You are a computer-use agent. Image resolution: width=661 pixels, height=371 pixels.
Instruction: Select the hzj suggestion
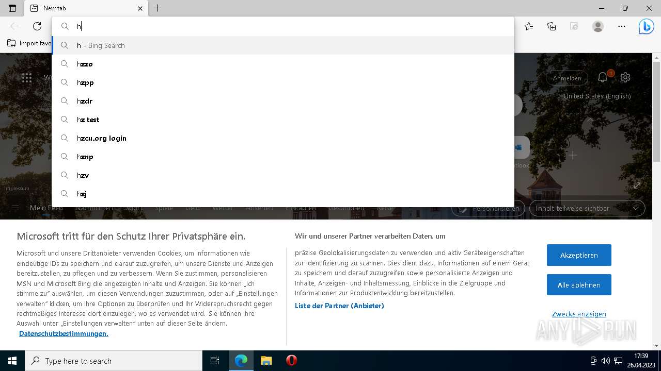click(x=283, y=194)
